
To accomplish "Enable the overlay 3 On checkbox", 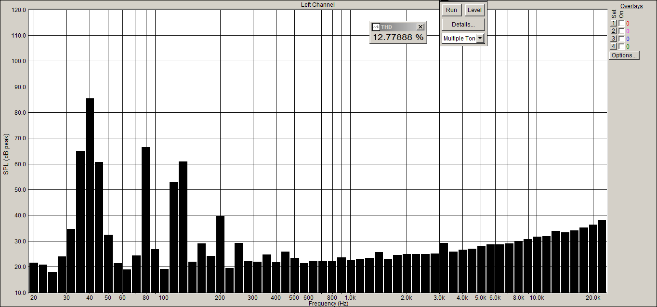I will click(x=621, y=39).
